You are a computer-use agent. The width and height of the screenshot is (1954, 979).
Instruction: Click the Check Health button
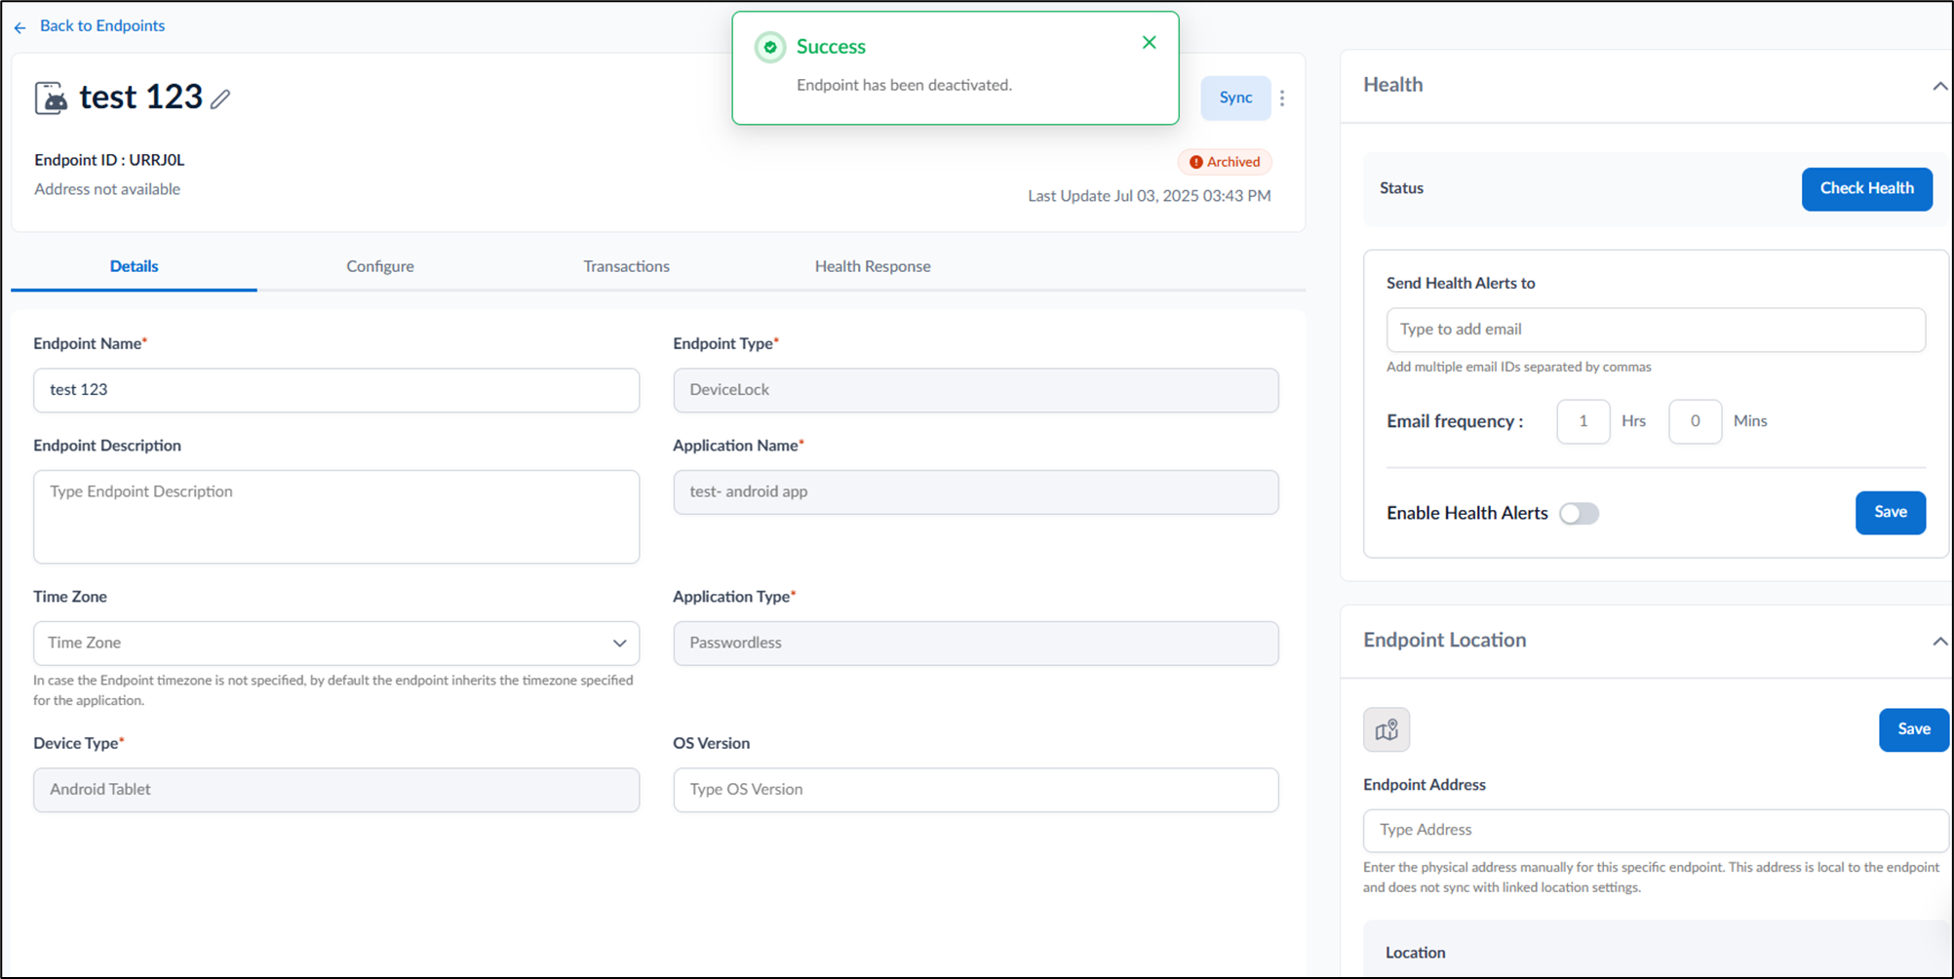[1866, 188]
